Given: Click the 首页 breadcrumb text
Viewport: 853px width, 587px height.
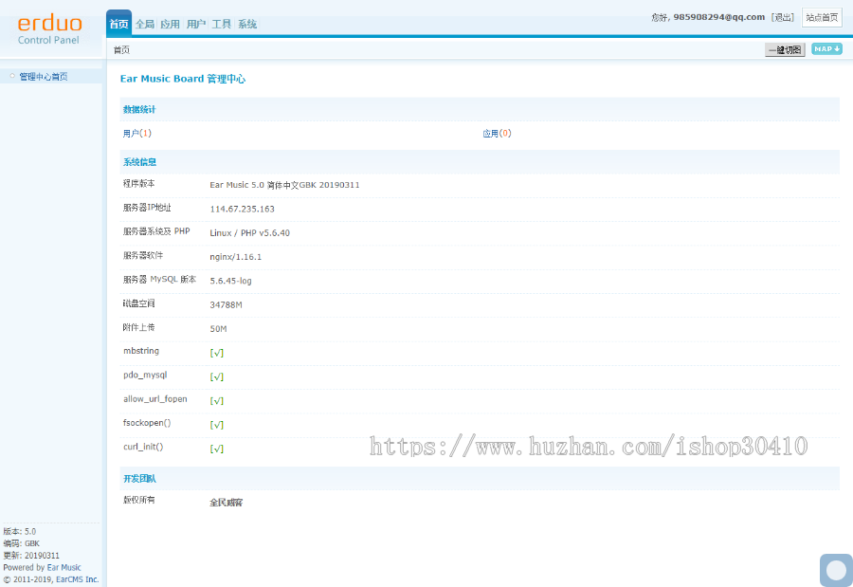Looking at the screenshot, I should coord(121,50).
